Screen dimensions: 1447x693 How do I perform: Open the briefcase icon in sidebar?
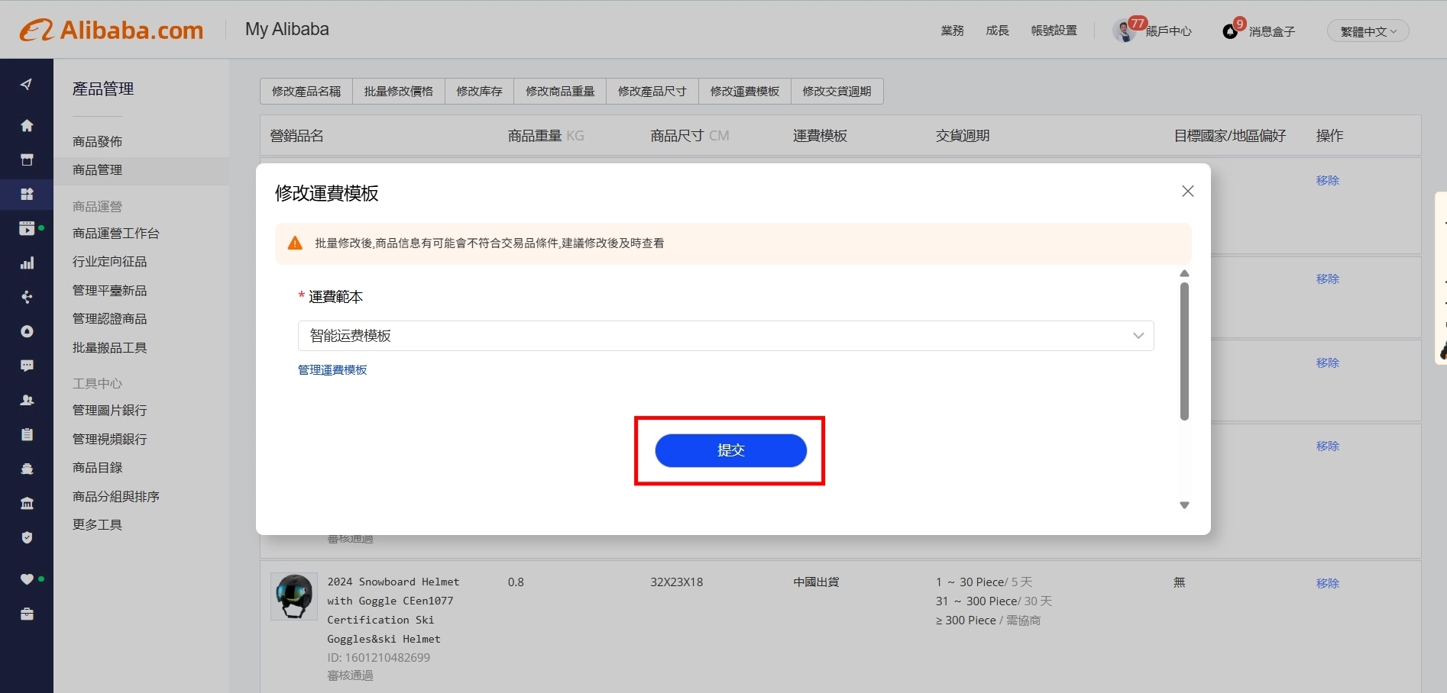coord(27,614)
